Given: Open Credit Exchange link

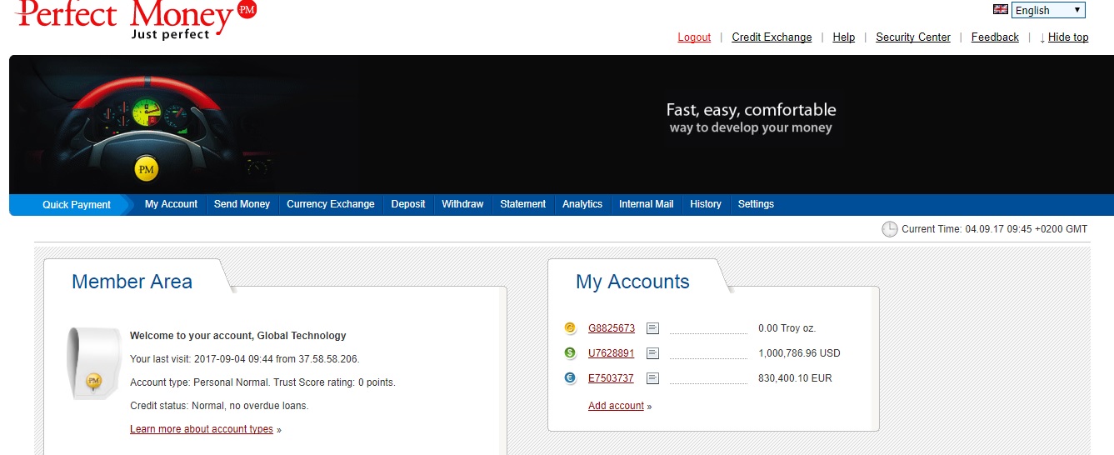Looking at the screenshot, I should tap(772, 37).
